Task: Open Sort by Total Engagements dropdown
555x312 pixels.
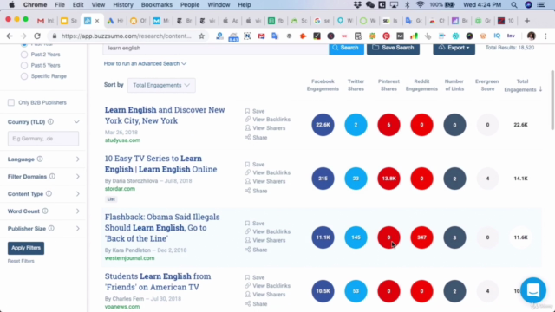Action: (161, 85)
